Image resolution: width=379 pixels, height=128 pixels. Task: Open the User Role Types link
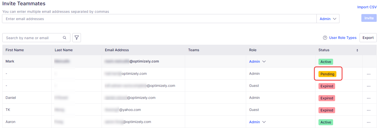pos(343,38)
